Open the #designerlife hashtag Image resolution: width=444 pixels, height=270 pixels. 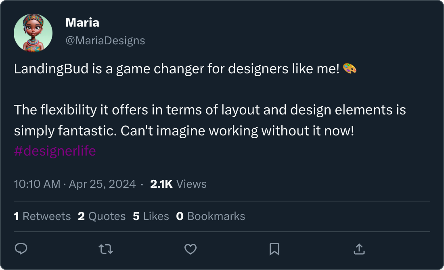point(55,151)
